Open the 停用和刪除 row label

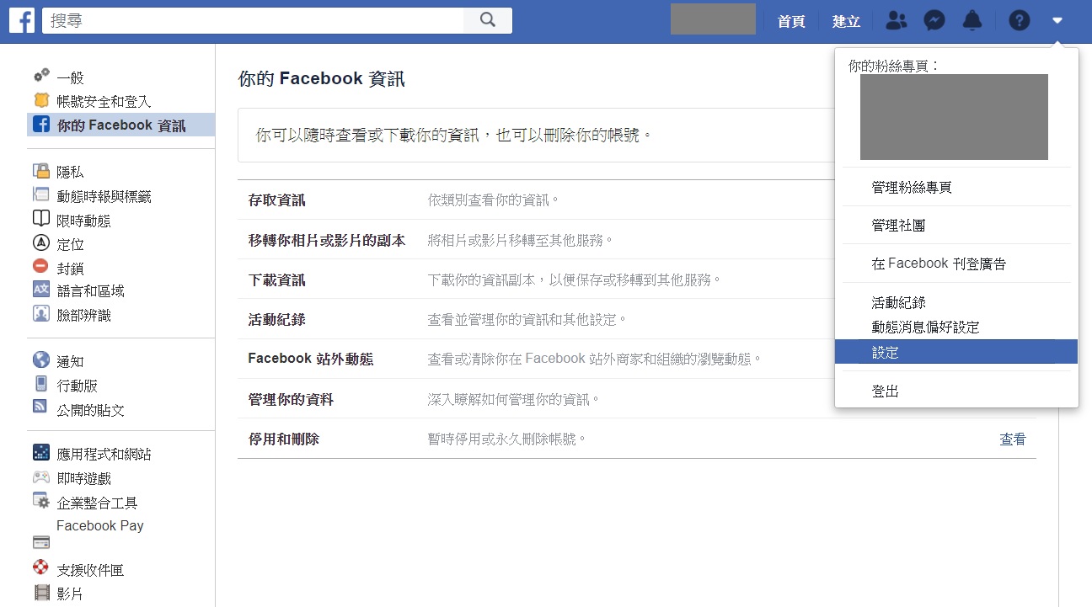click(283, 439)
